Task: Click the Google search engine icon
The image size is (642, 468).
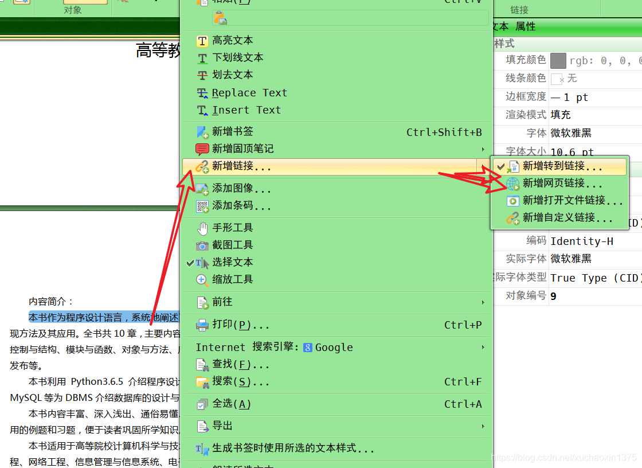Action: click(307, 348)
